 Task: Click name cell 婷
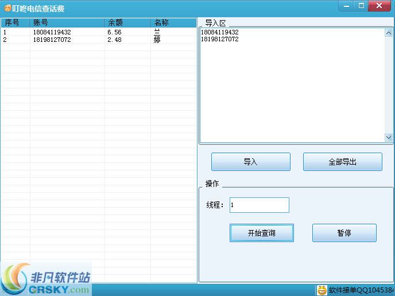[x=157, y=40]
